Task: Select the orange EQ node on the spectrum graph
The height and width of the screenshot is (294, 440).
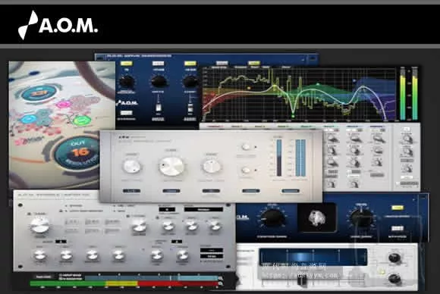Action: coord(249,89)
